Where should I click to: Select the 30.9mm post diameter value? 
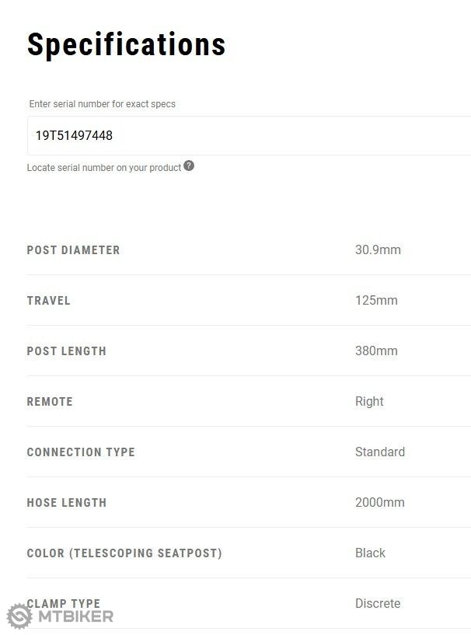pos(378,249)
